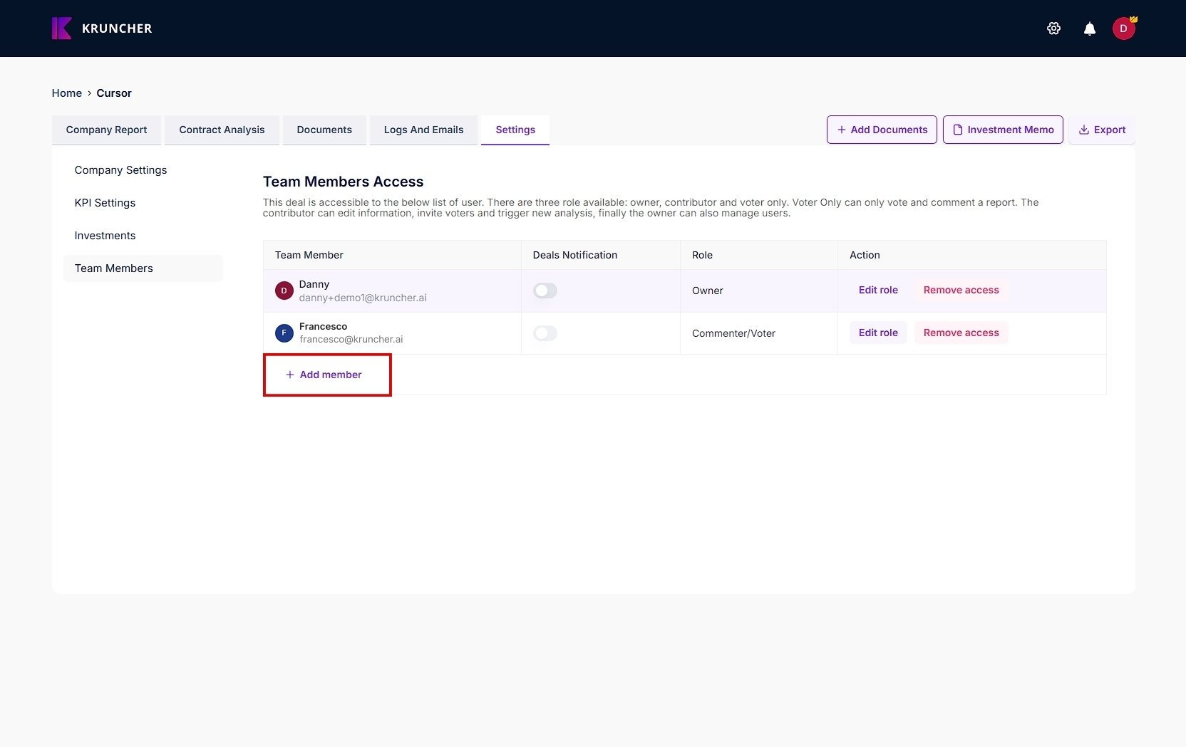Click email danny+demo1@kruncher.ai
Image resolution: width=1186 pixels, height=747 pixels.
click(x=363, y=298)
